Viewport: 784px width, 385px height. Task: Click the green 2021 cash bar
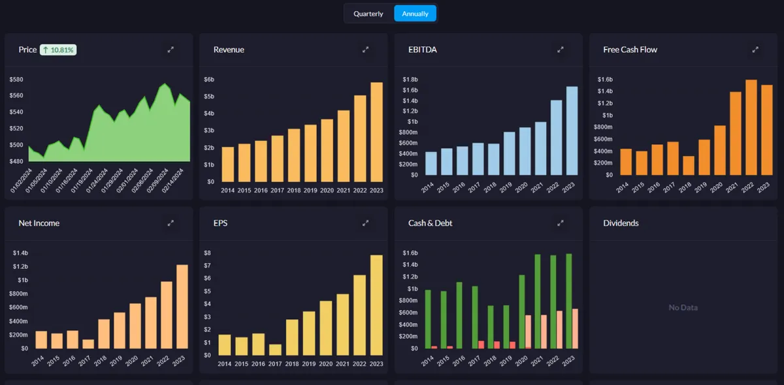coord(538,301)
